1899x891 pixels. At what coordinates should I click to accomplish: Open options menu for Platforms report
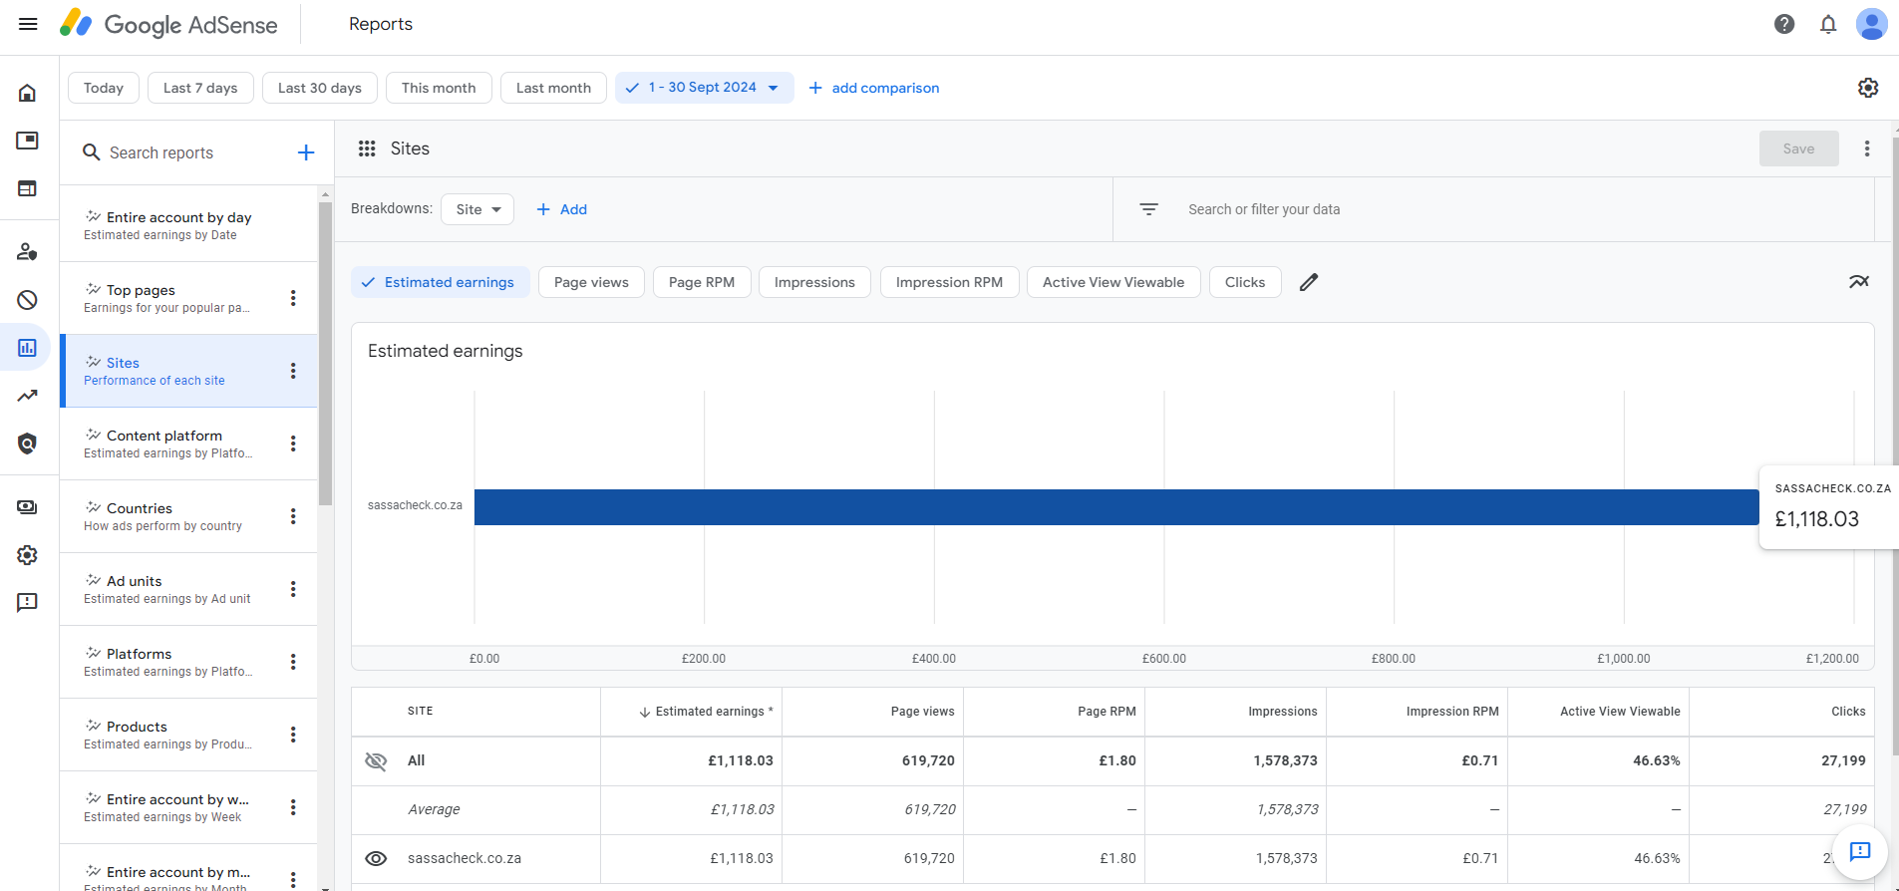293,662
